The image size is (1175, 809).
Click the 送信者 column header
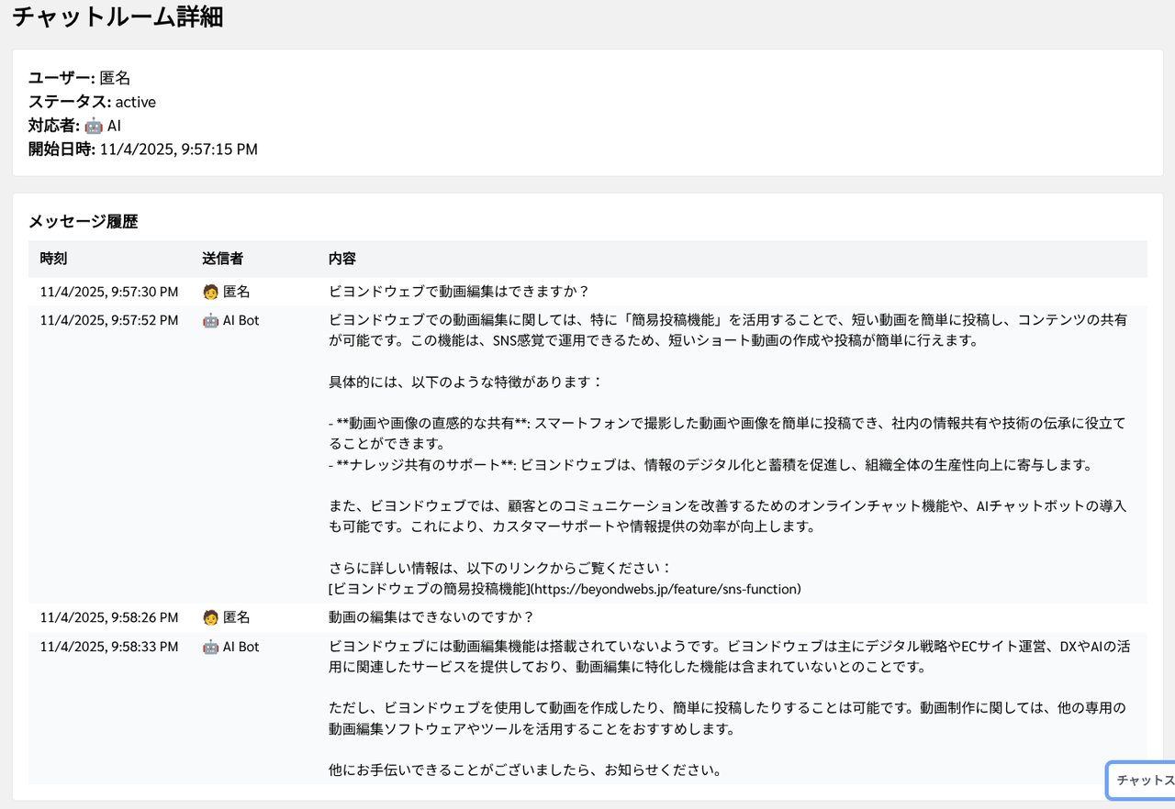pyautogui.click(x=222, y=259)
